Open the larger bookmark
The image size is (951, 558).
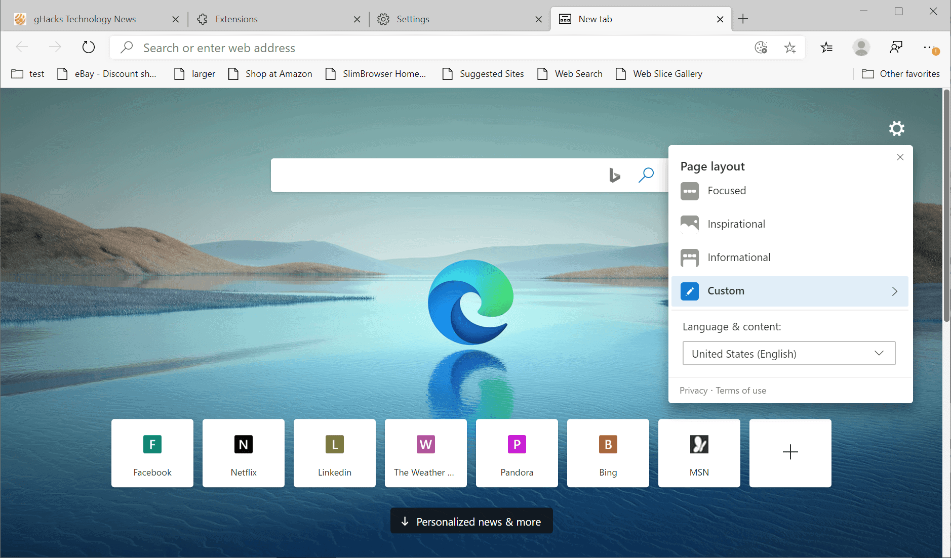pos(195,74)
